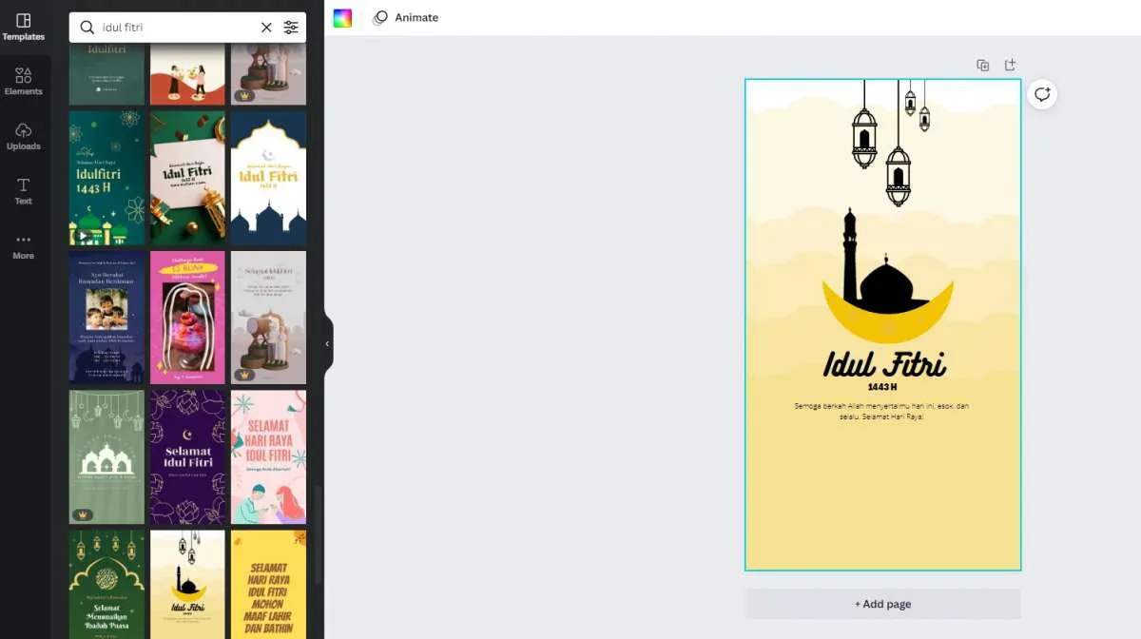Open the Uploads panel
Image resolution: width=1141 pixels, height=639 pixels.
point(24,136)
